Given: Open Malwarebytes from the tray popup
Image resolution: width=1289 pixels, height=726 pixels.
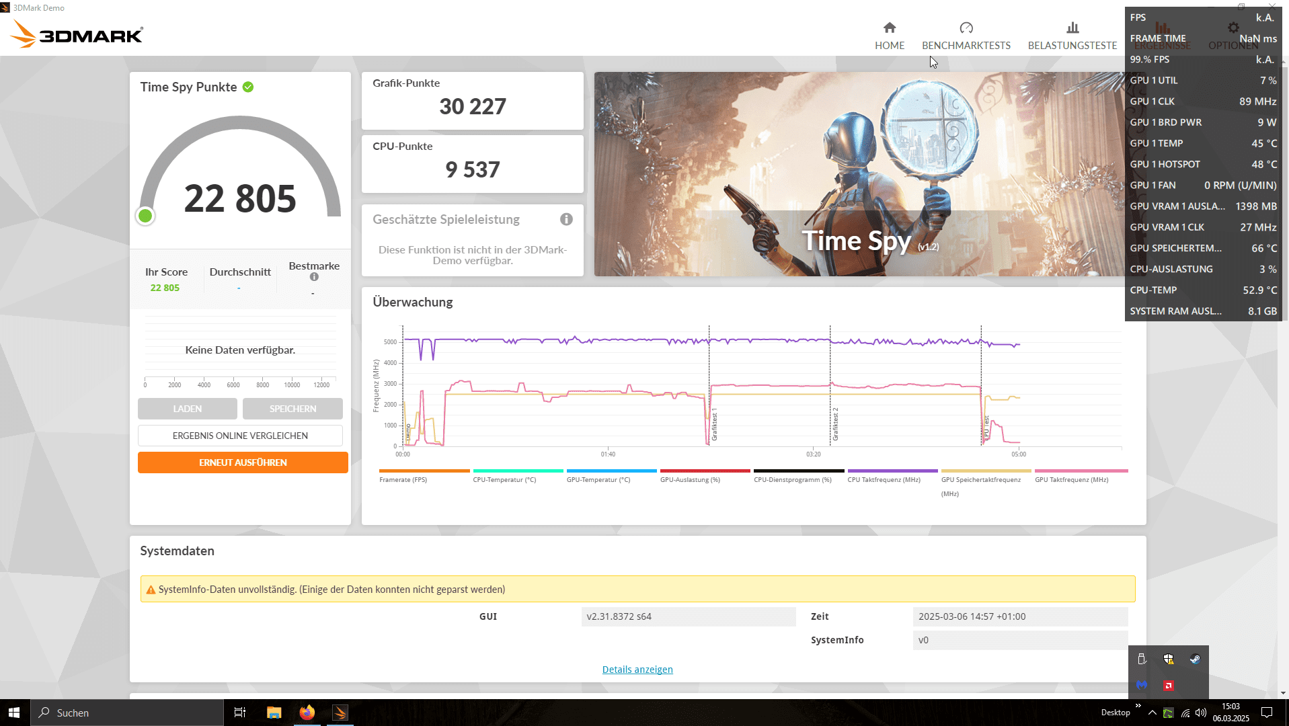Looking at the screenshot, I should click(x=1142, y=685).
